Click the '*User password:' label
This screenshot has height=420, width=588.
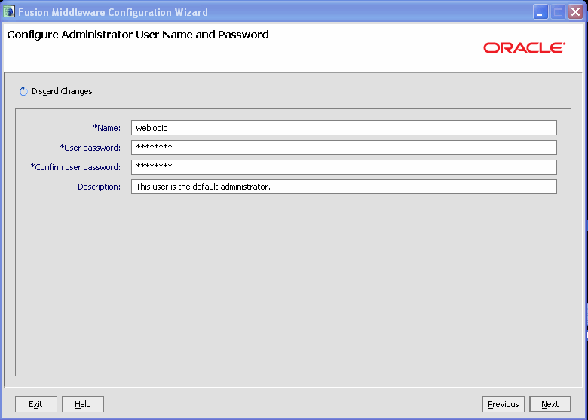90,148
